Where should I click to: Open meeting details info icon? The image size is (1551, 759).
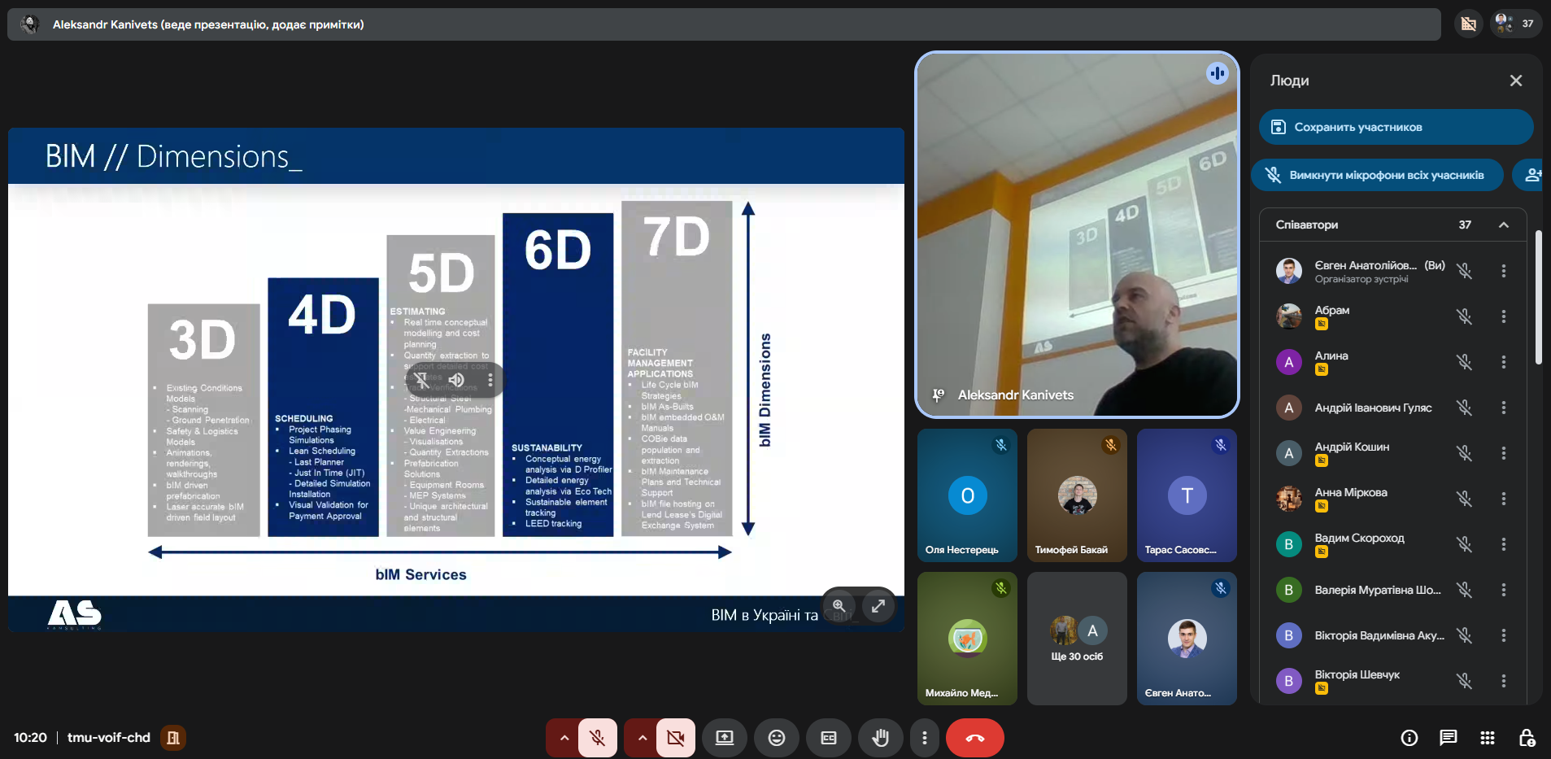1409,738
